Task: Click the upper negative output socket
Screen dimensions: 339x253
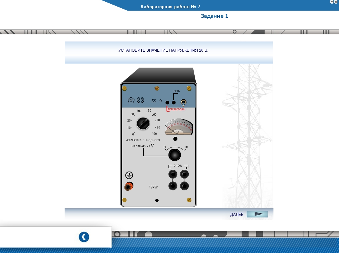Action: [173, 174]
